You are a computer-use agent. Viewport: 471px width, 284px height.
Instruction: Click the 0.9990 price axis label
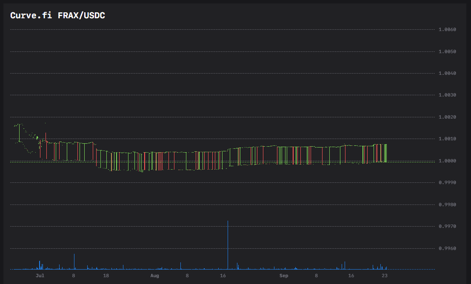click(x=447, y=183)
